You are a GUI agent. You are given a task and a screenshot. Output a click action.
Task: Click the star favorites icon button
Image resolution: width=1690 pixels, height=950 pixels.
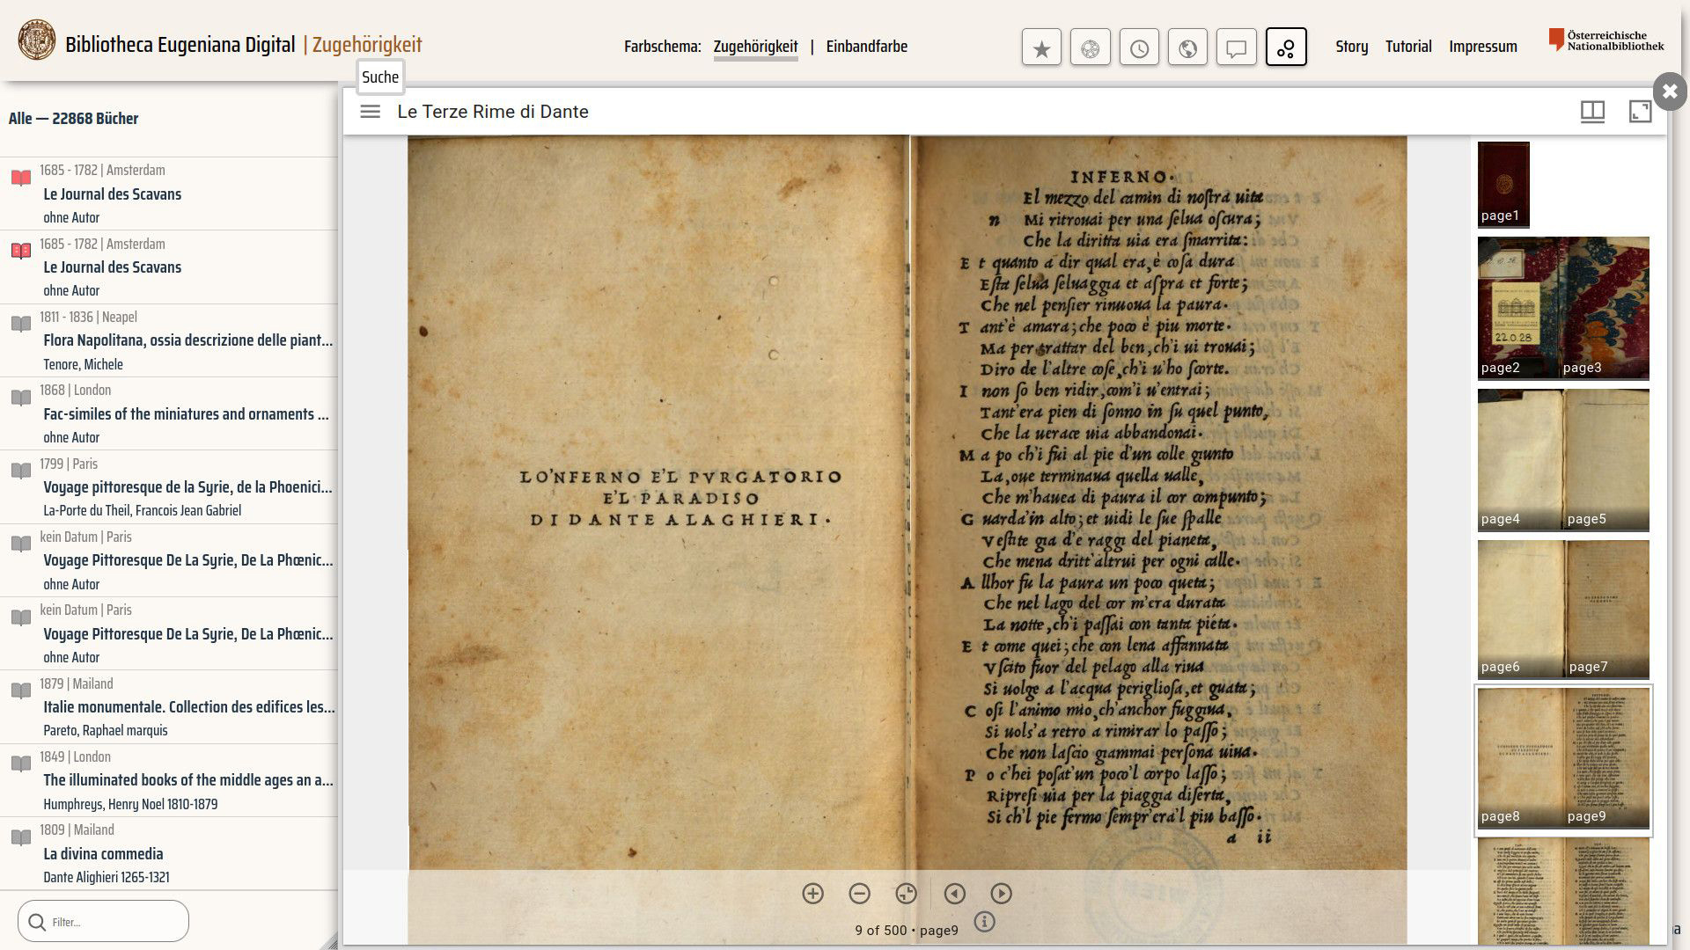tap(1041, 47)
